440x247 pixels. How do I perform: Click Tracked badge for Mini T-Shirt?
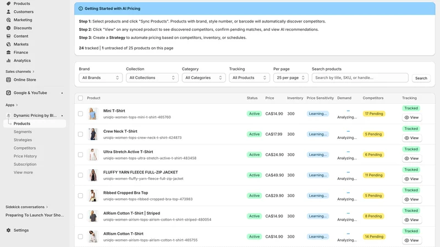[x=411, y=108]
